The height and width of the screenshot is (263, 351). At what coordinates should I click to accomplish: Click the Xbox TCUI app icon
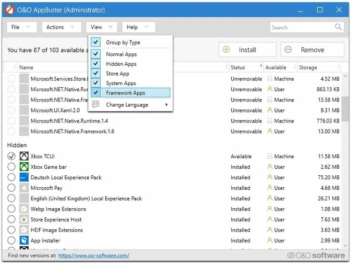24,156
